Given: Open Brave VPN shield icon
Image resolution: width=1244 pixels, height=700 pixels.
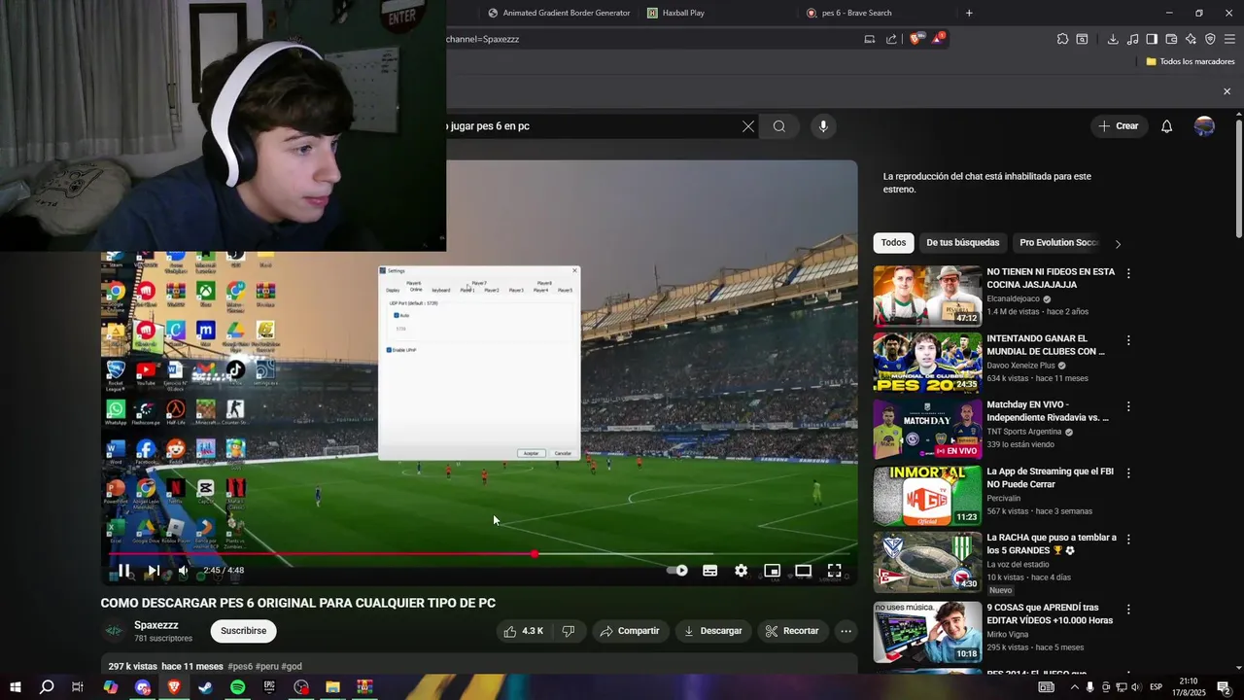Looking at the screenshot, I should pos(1210,39).
